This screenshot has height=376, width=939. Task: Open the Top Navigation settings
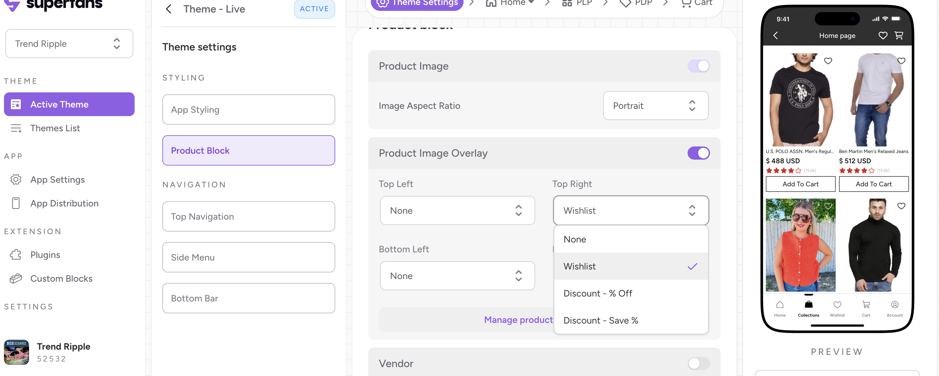tap(248, 216)
